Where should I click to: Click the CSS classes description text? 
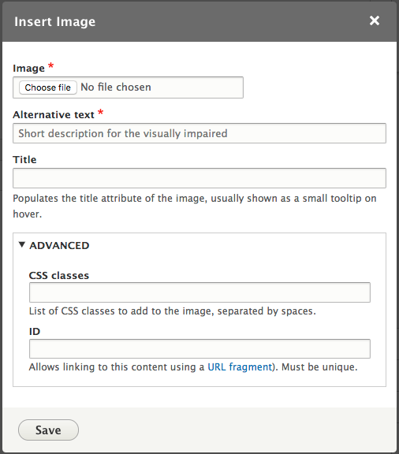(x=173, y=311)
